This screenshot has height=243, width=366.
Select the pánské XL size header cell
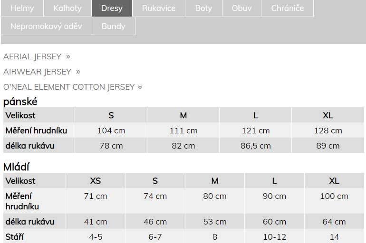(327, 115)
